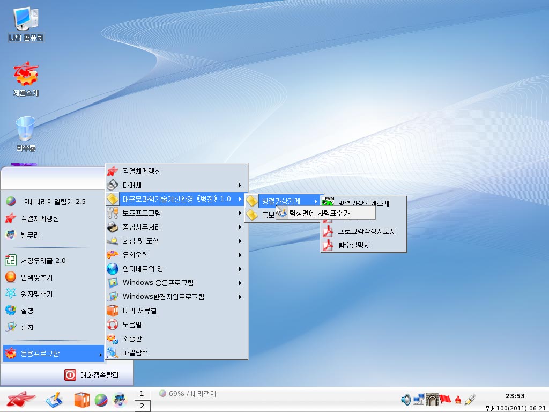Open the 나의 콤퓨터 desktop icon

pos(26,25)
